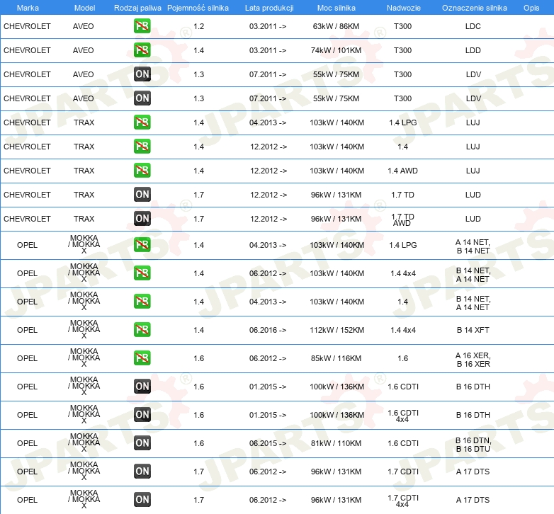Viewport: 554px width, 514px height.
Task: Click the diesel ON icon for TRAX 1.7 TD AWD
Action: click(x=142, y=219)
